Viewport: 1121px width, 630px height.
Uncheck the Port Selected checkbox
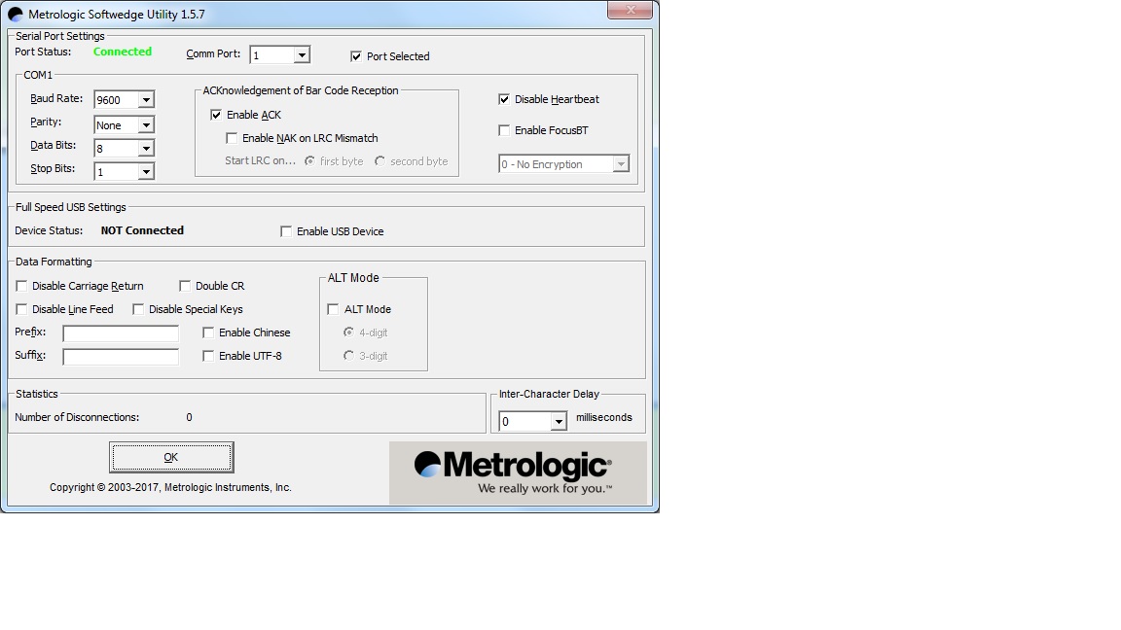tap(356, 56)
